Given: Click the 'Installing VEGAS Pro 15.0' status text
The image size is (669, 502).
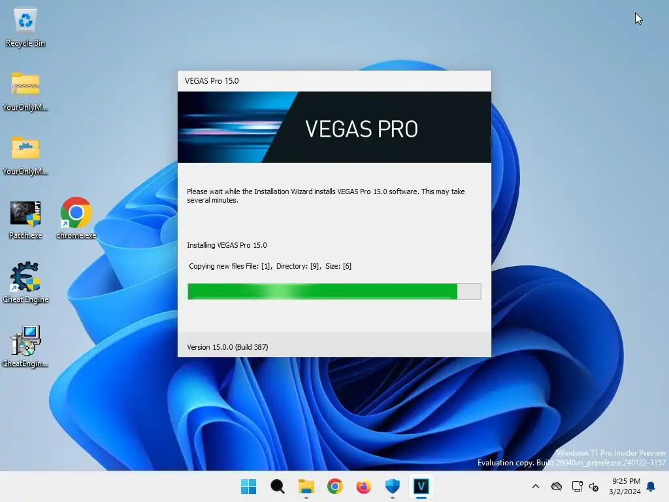Looking at the screenshot, I should tap(227, 246).
